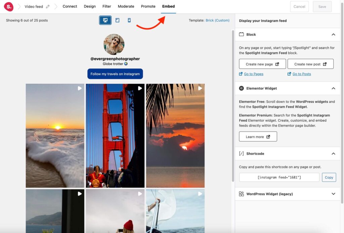344x233 pixels.
Task: Select the mobile preview icon
Action: 129,20
